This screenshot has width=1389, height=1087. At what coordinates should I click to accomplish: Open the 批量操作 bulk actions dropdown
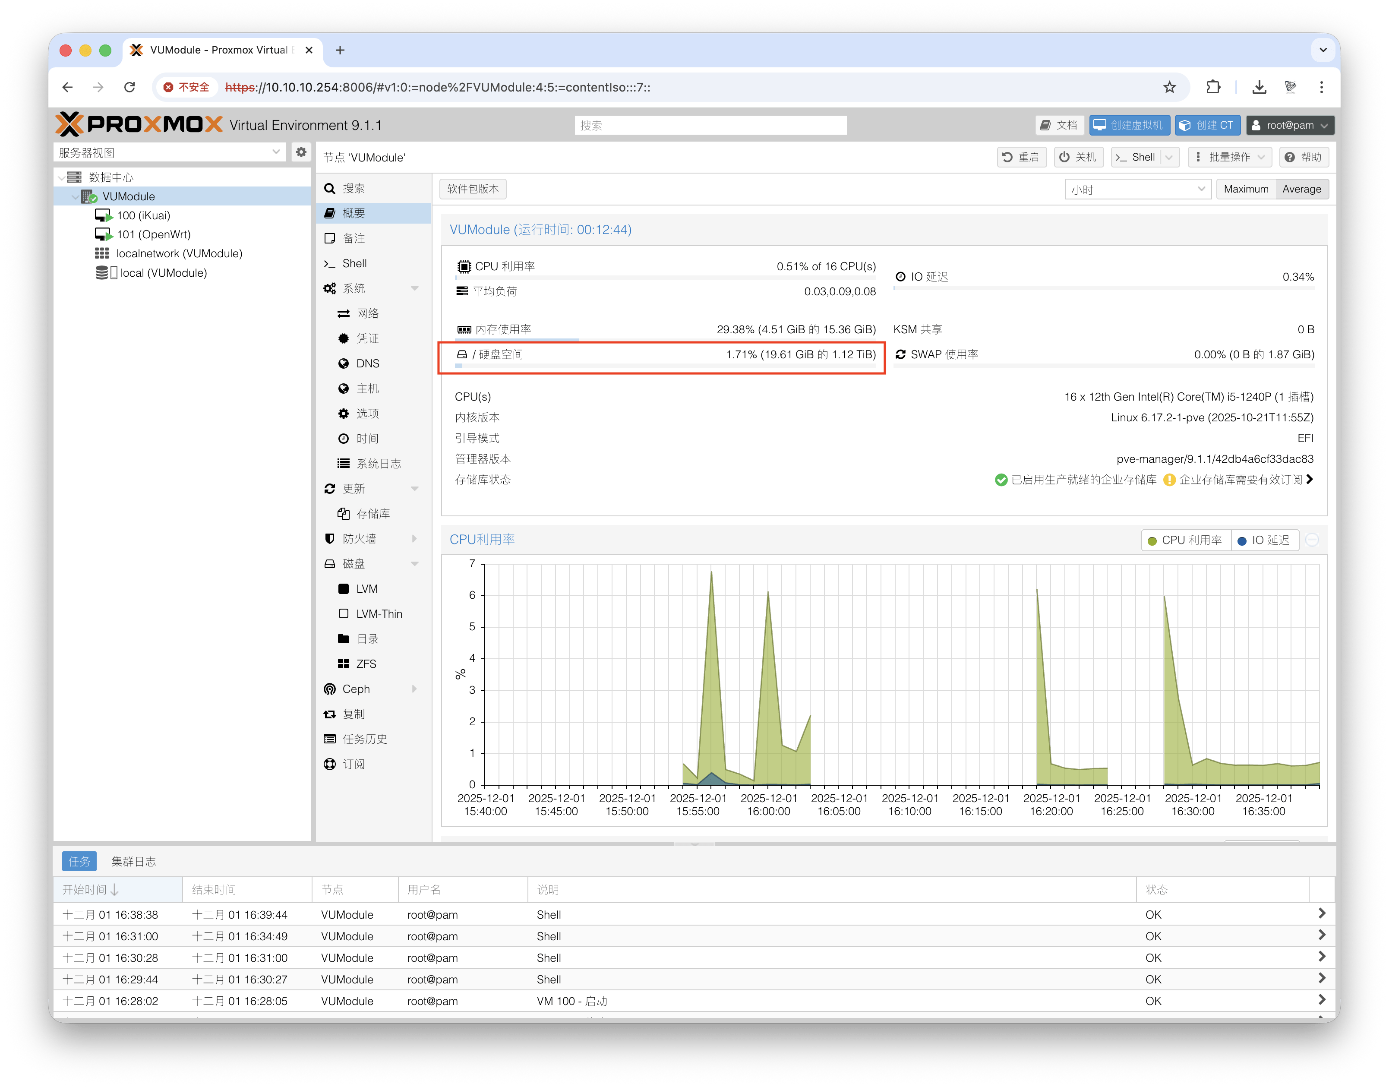1229,157
